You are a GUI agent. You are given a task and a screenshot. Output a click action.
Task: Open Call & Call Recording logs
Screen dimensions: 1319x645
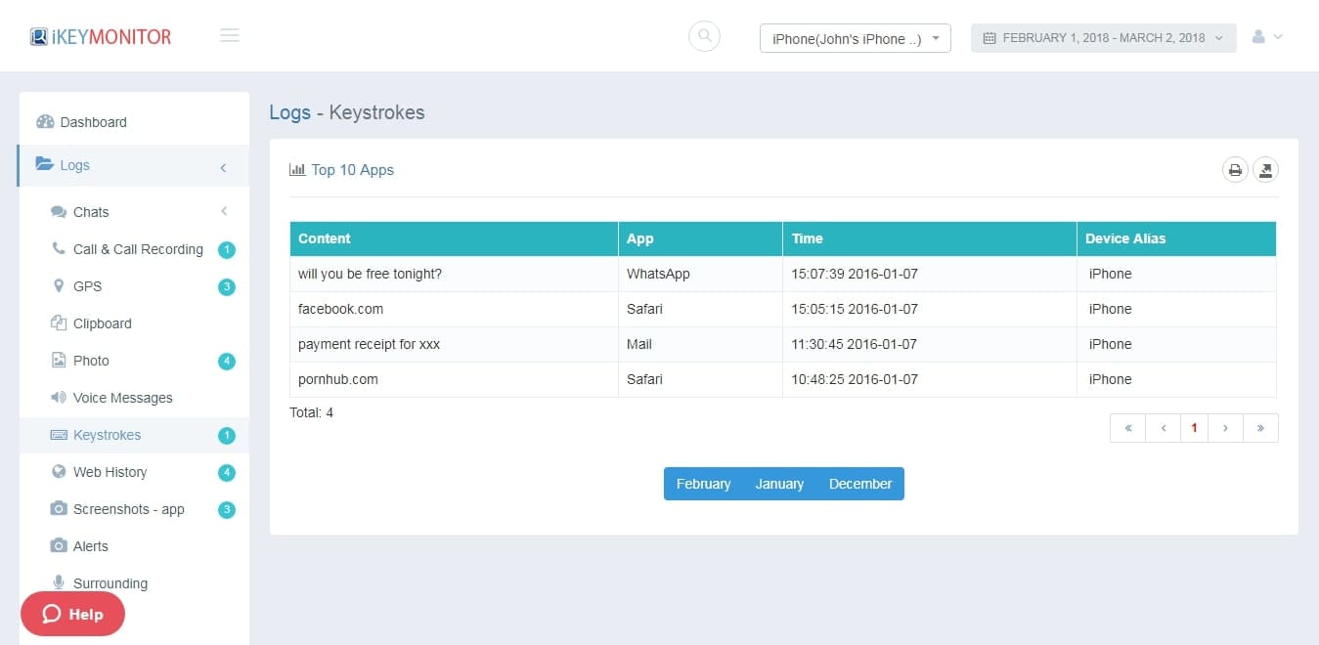pos(138,249)
